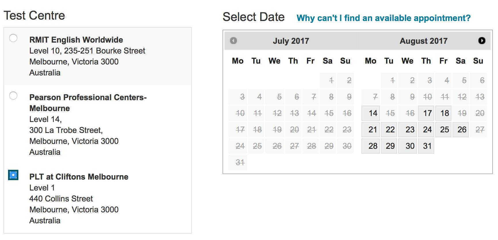Image resolution: width=498 pixels, height=240 pixels.
Task: Pick August 14 appointment date
Action: (x=371, y=113)
